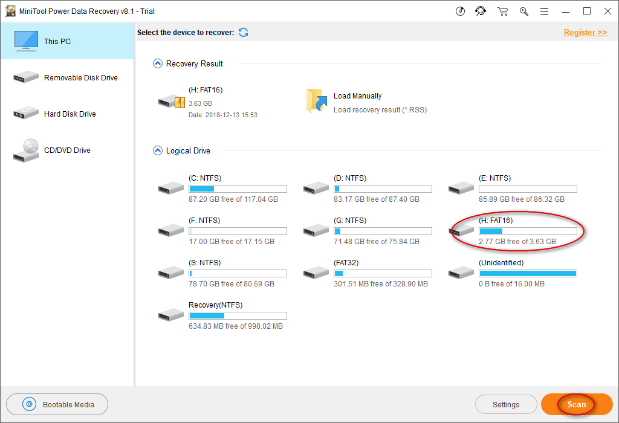Click text '0 B free of 16.00 MB'
The width and height of the screenshot is (619, 423).
(511, 283)
